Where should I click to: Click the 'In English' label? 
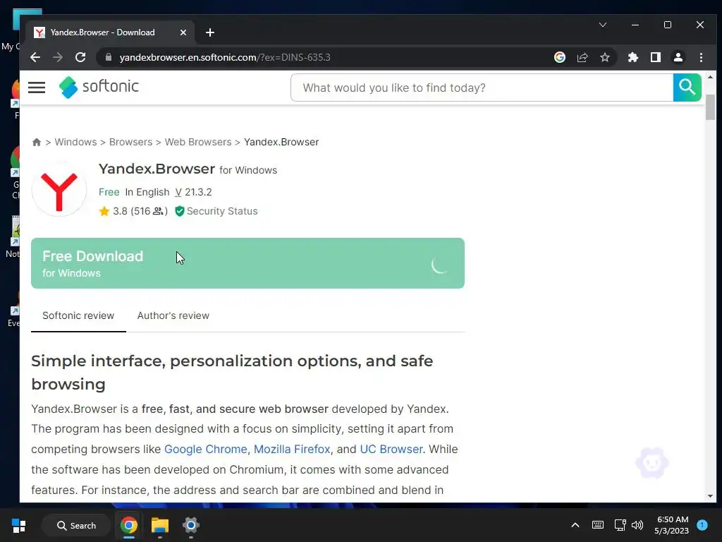[147, 192]
